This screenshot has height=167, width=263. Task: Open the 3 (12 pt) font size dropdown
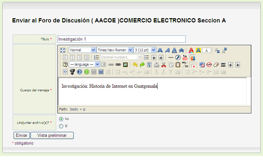(145, 50)
